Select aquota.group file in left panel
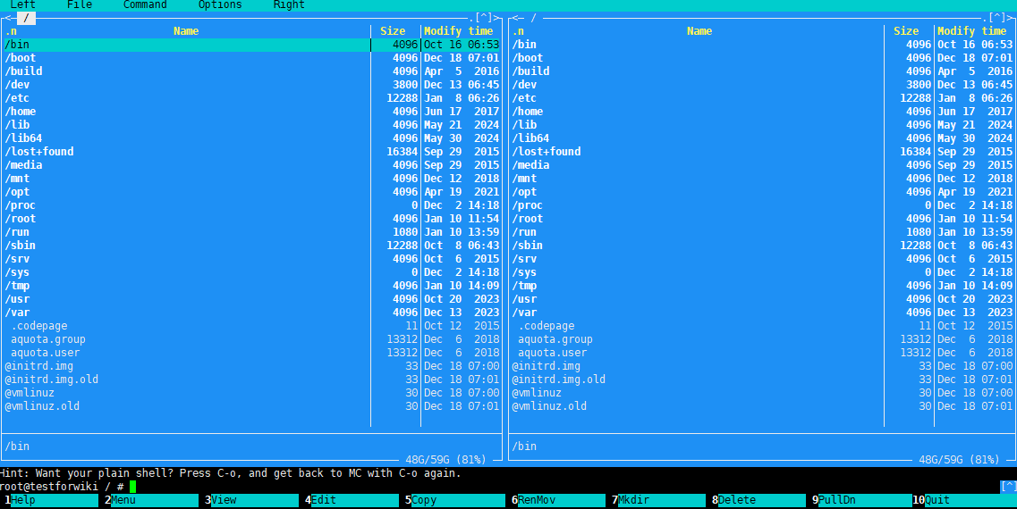Viewport: 1017px width, 509px height. (x=252, y=339)
